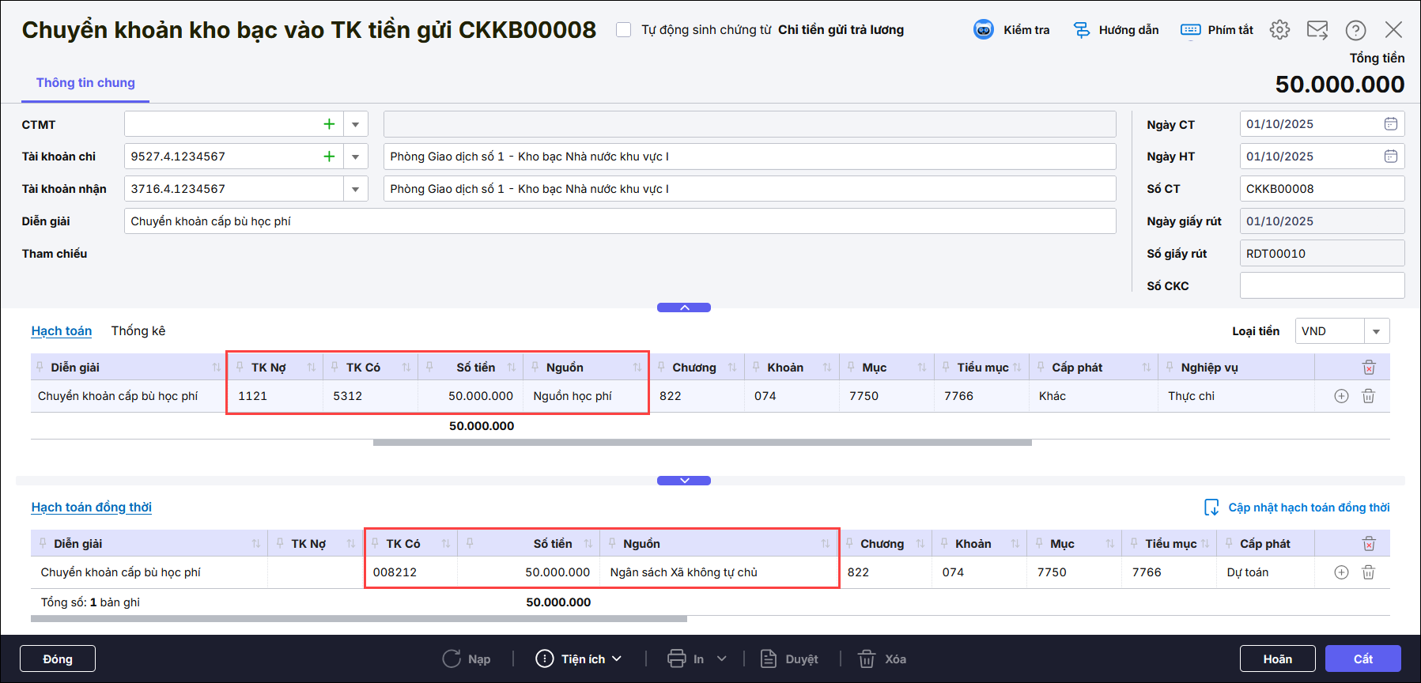This screenshot has height=683, width=1421.
Task: Click the Kiểm tra robot icon
Action: click(983, 30)
